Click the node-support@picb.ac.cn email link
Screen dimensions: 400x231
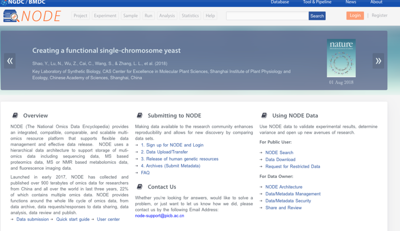tap(160, 216)
